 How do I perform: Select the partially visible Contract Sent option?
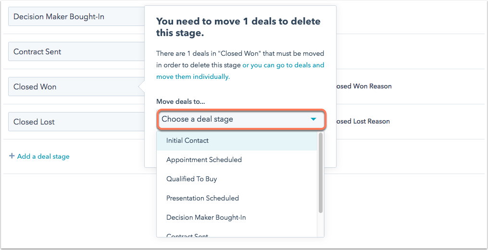tap(187, 235)
